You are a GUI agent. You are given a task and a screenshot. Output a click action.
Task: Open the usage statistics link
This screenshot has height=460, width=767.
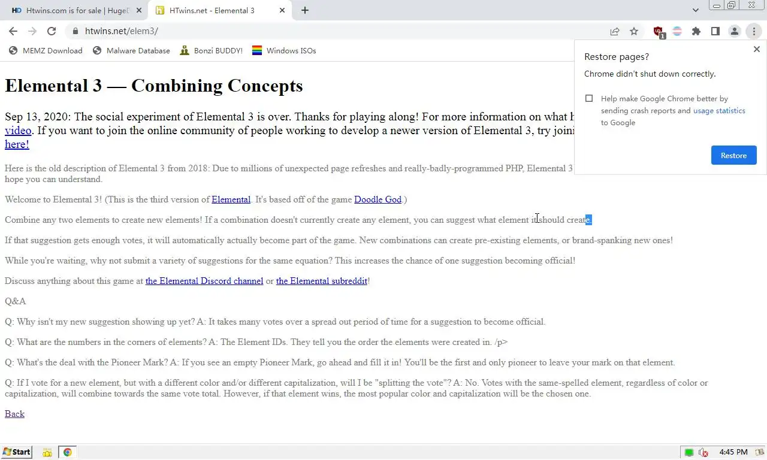coord(719,111)
